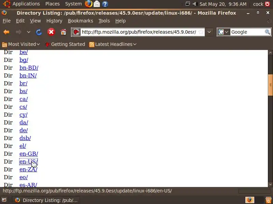Open the File menu
273x204 pixels.
6,21
